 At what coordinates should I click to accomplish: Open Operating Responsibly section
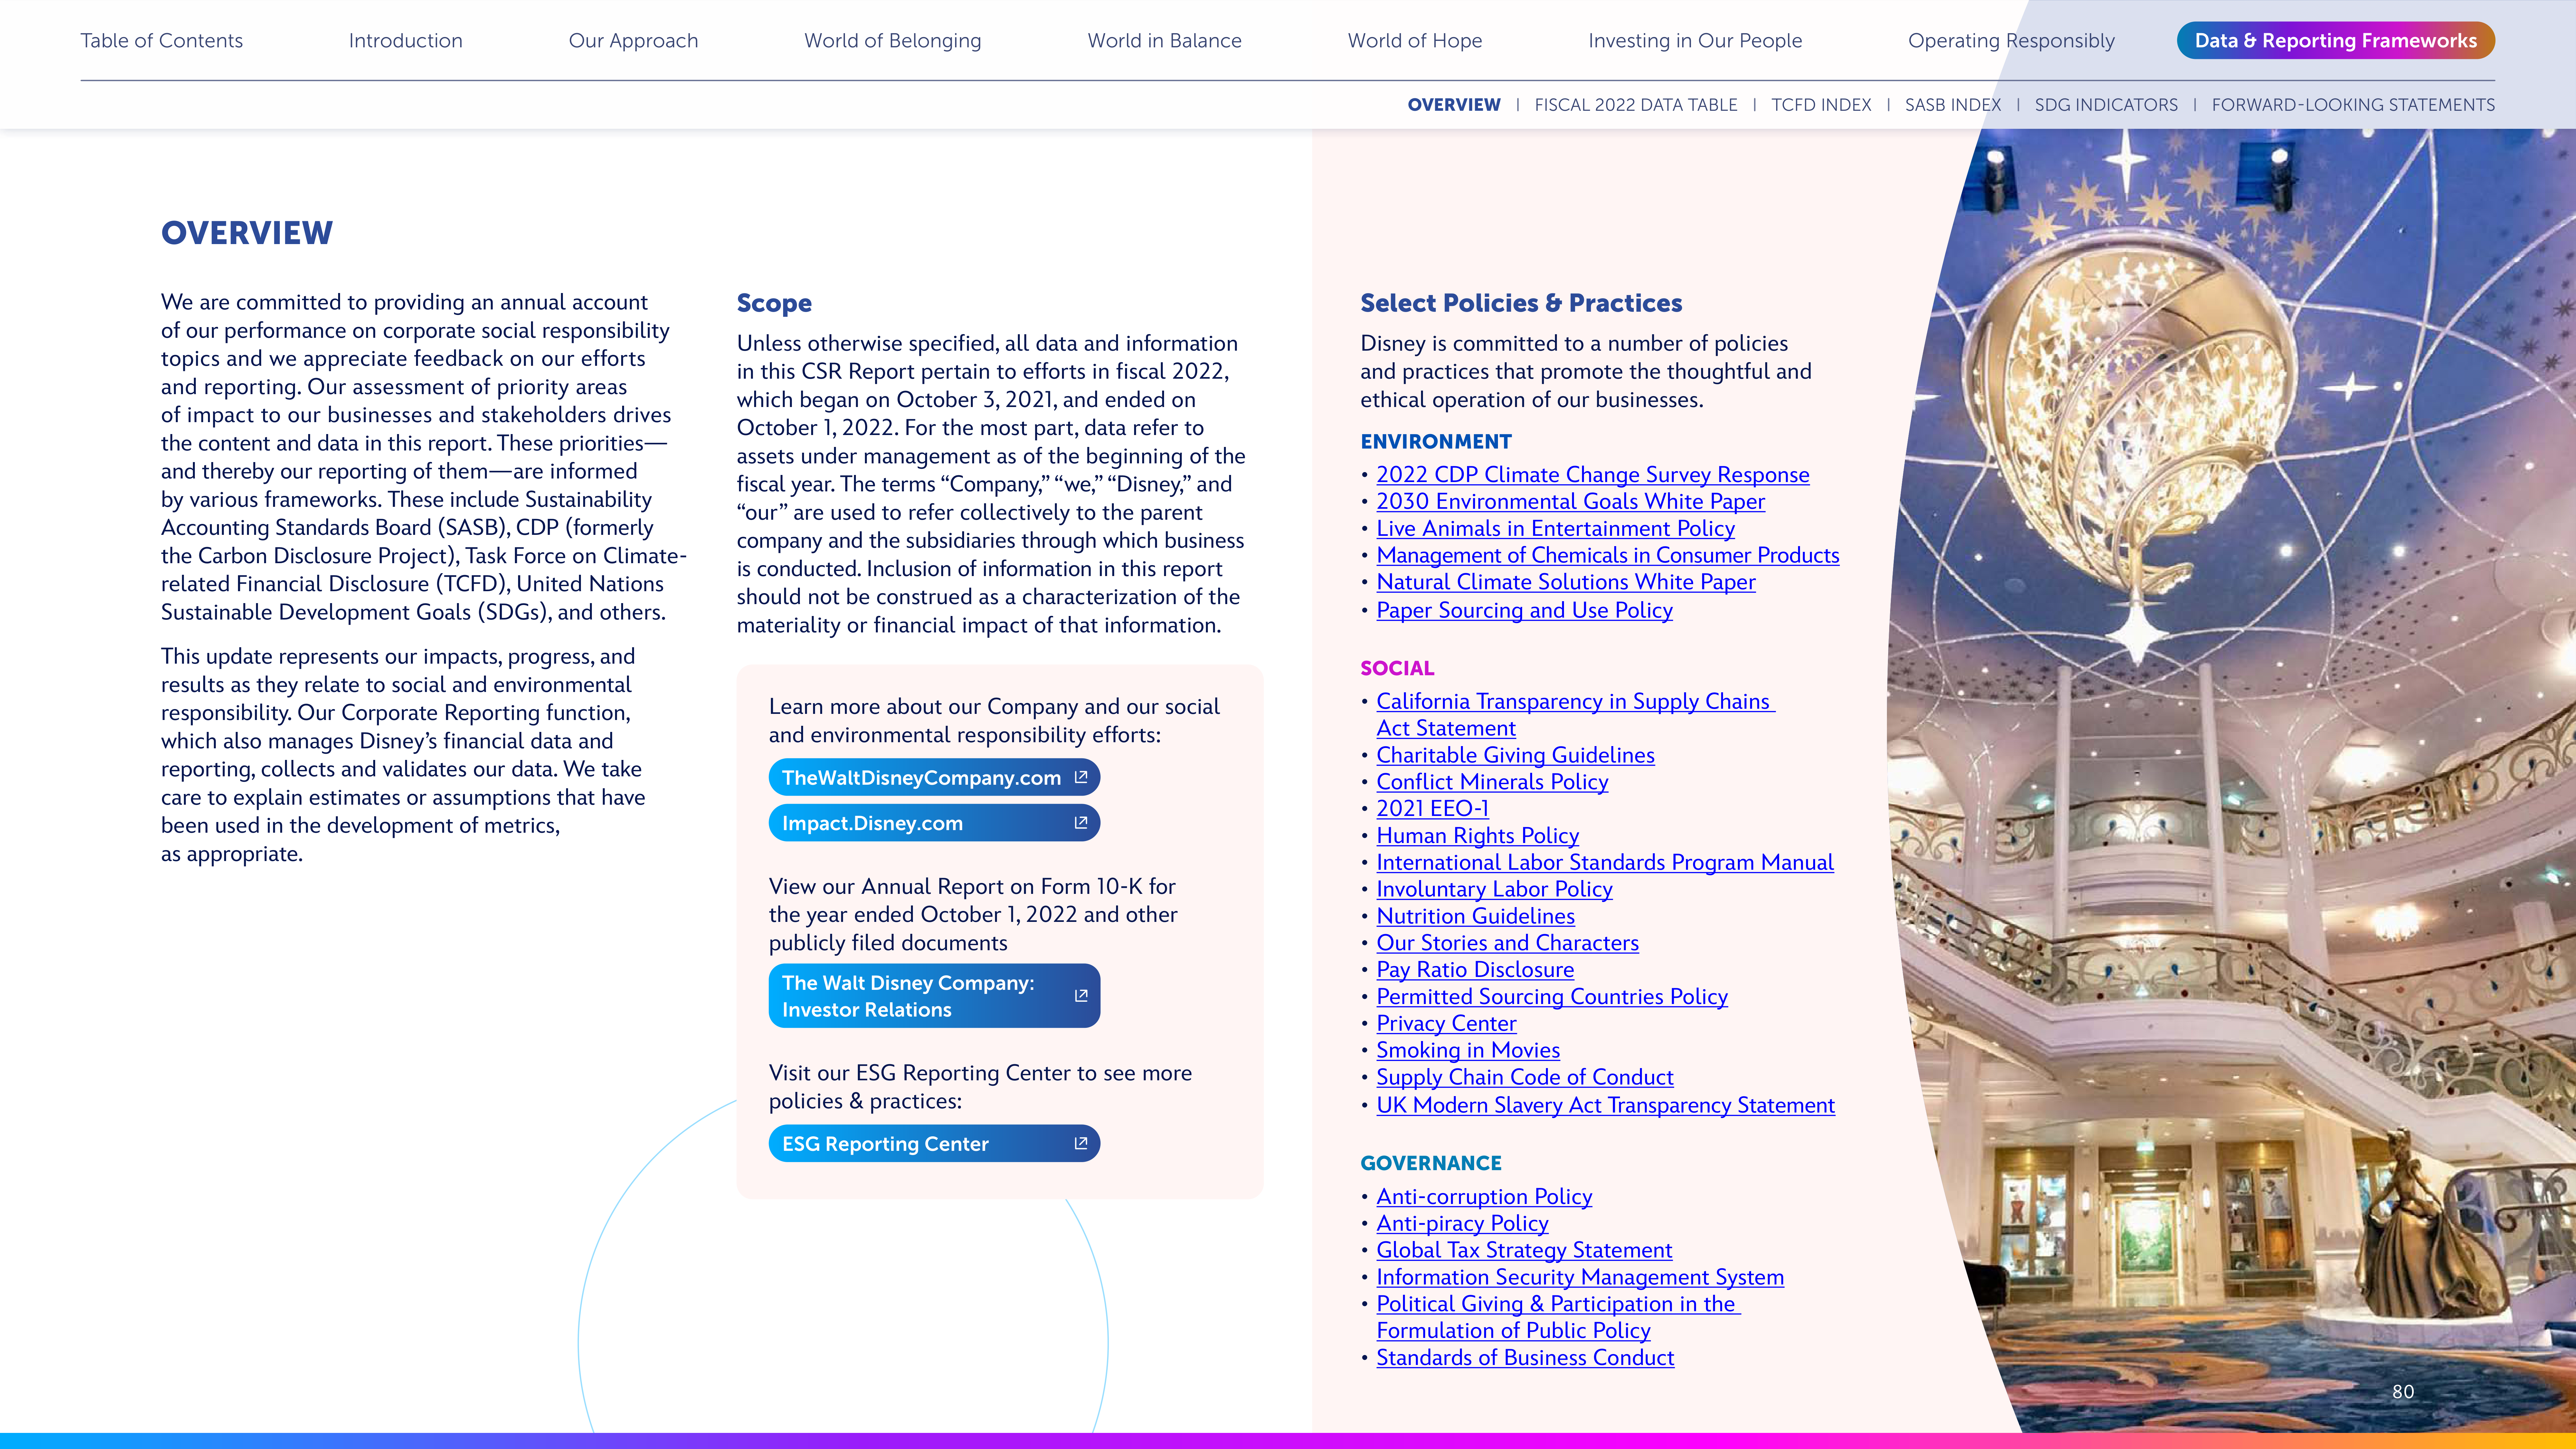tap(2011, 41)
